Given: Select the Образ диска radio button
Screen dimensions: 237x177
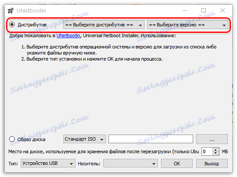Looking at the screenshot, I should [12, 139].
